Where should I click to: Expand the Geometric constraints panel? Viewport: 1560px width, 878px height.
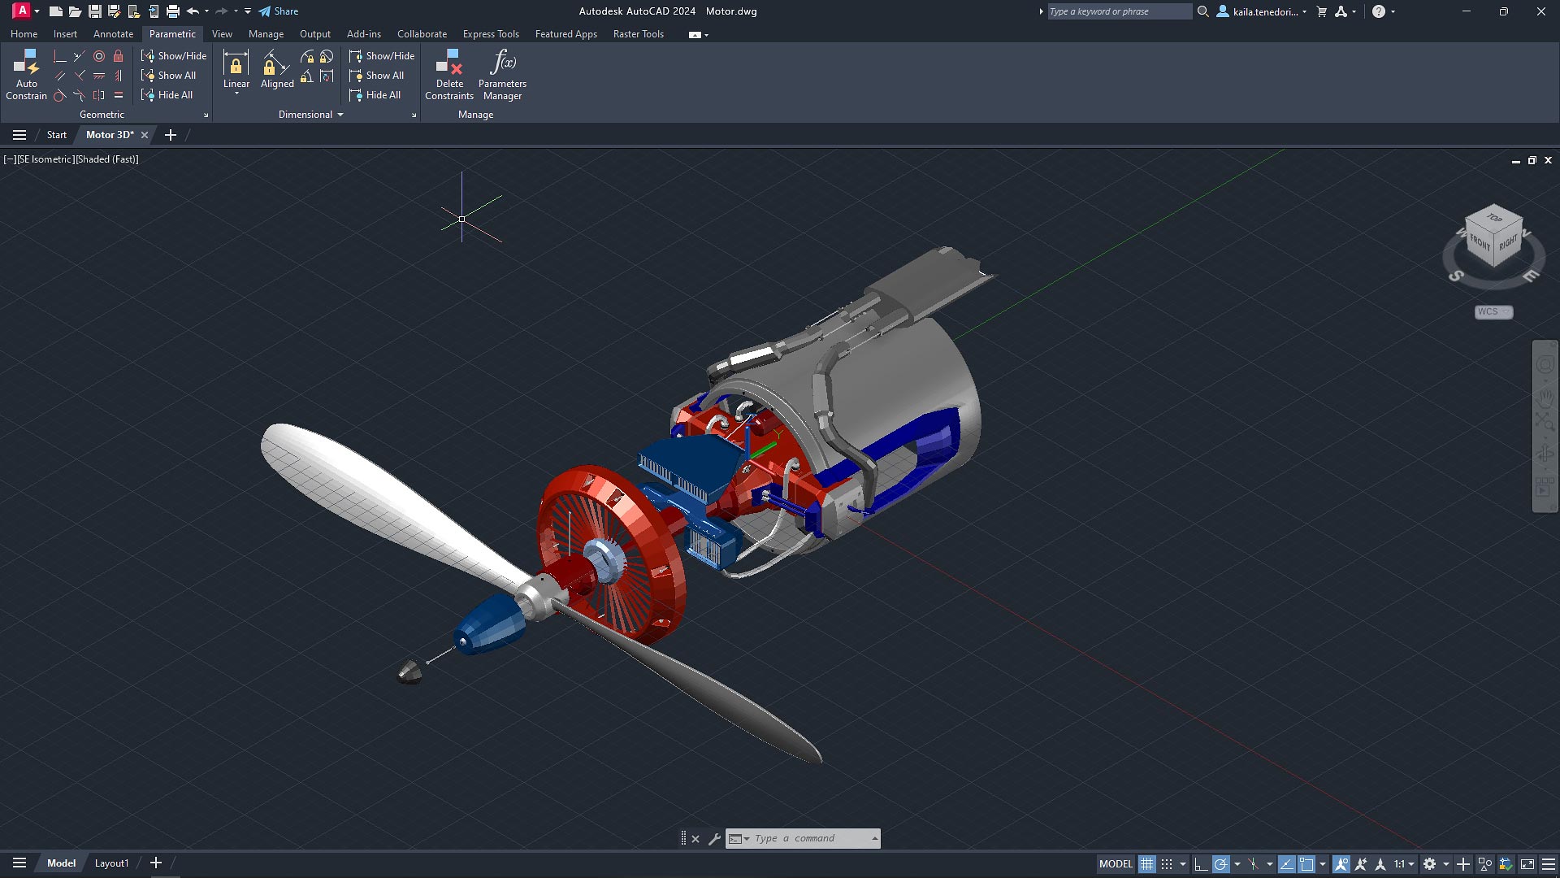click(205, 115)
